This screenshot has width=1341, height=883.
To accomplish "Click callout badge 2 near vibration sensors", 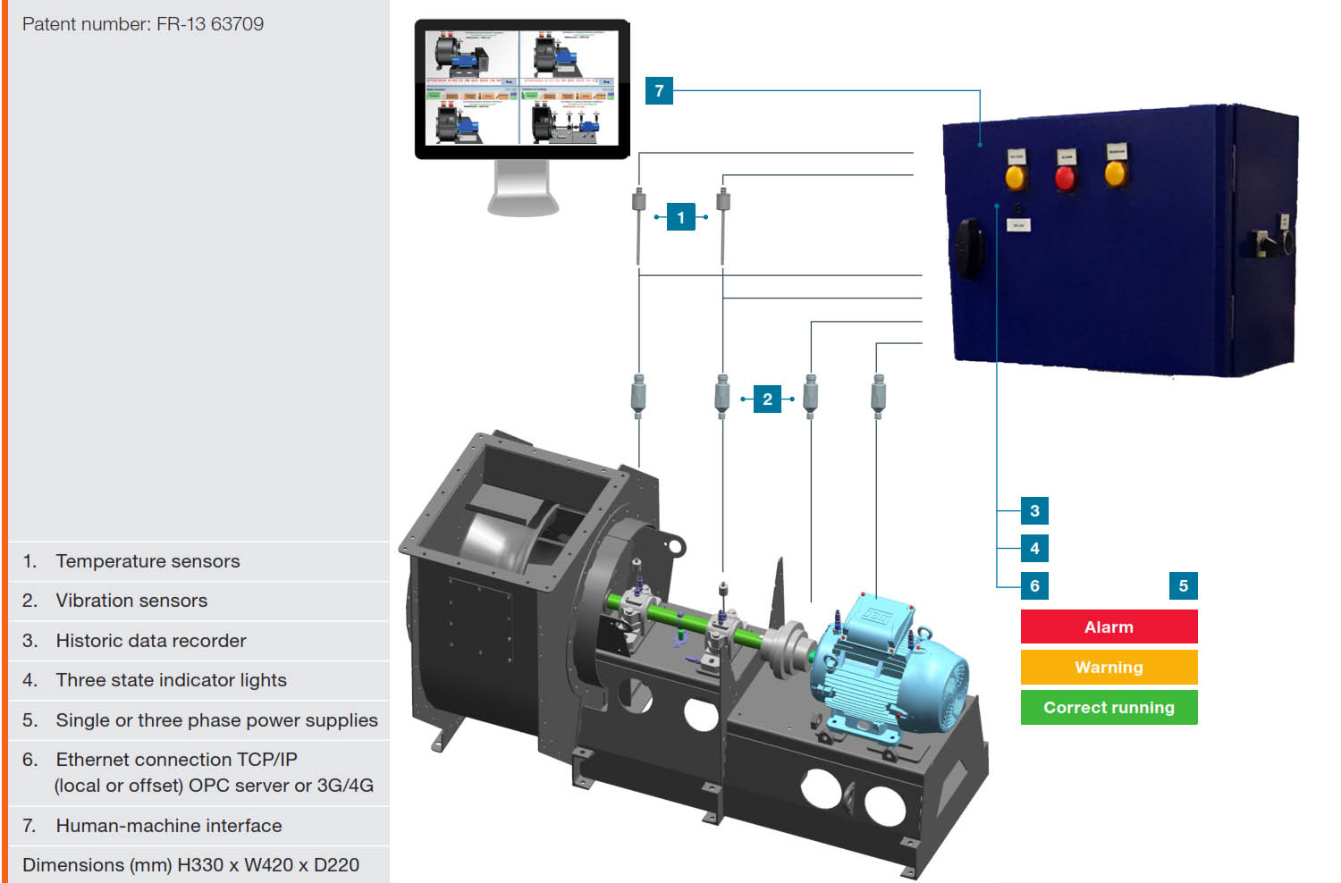I will (767, 399).
